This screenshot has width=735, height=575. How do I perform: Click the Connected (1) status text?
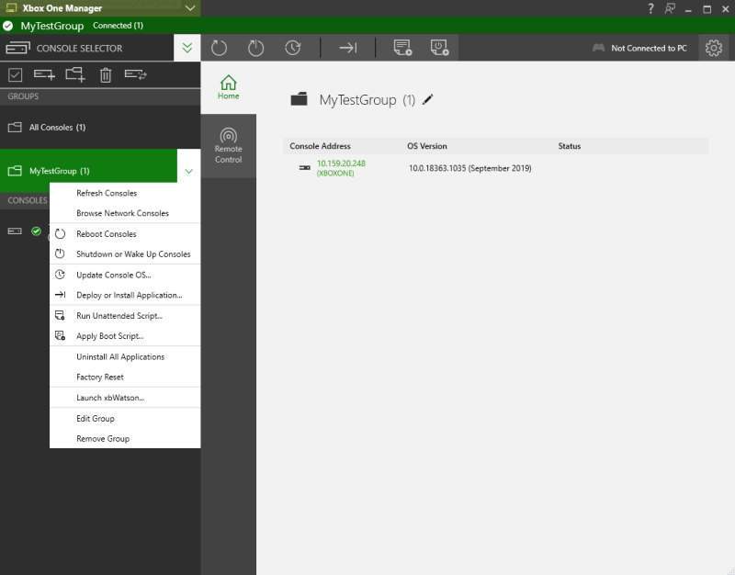[119, 26]
